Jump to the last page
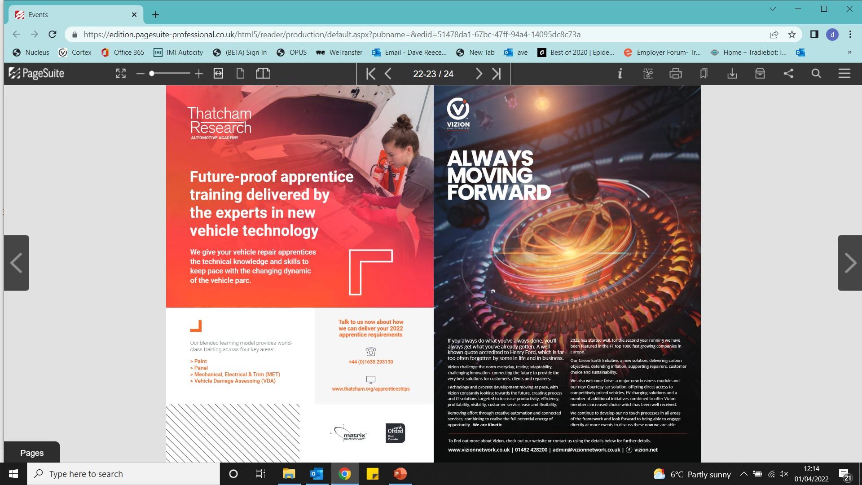Screen dimensions: 862x485 click(496, 74)
